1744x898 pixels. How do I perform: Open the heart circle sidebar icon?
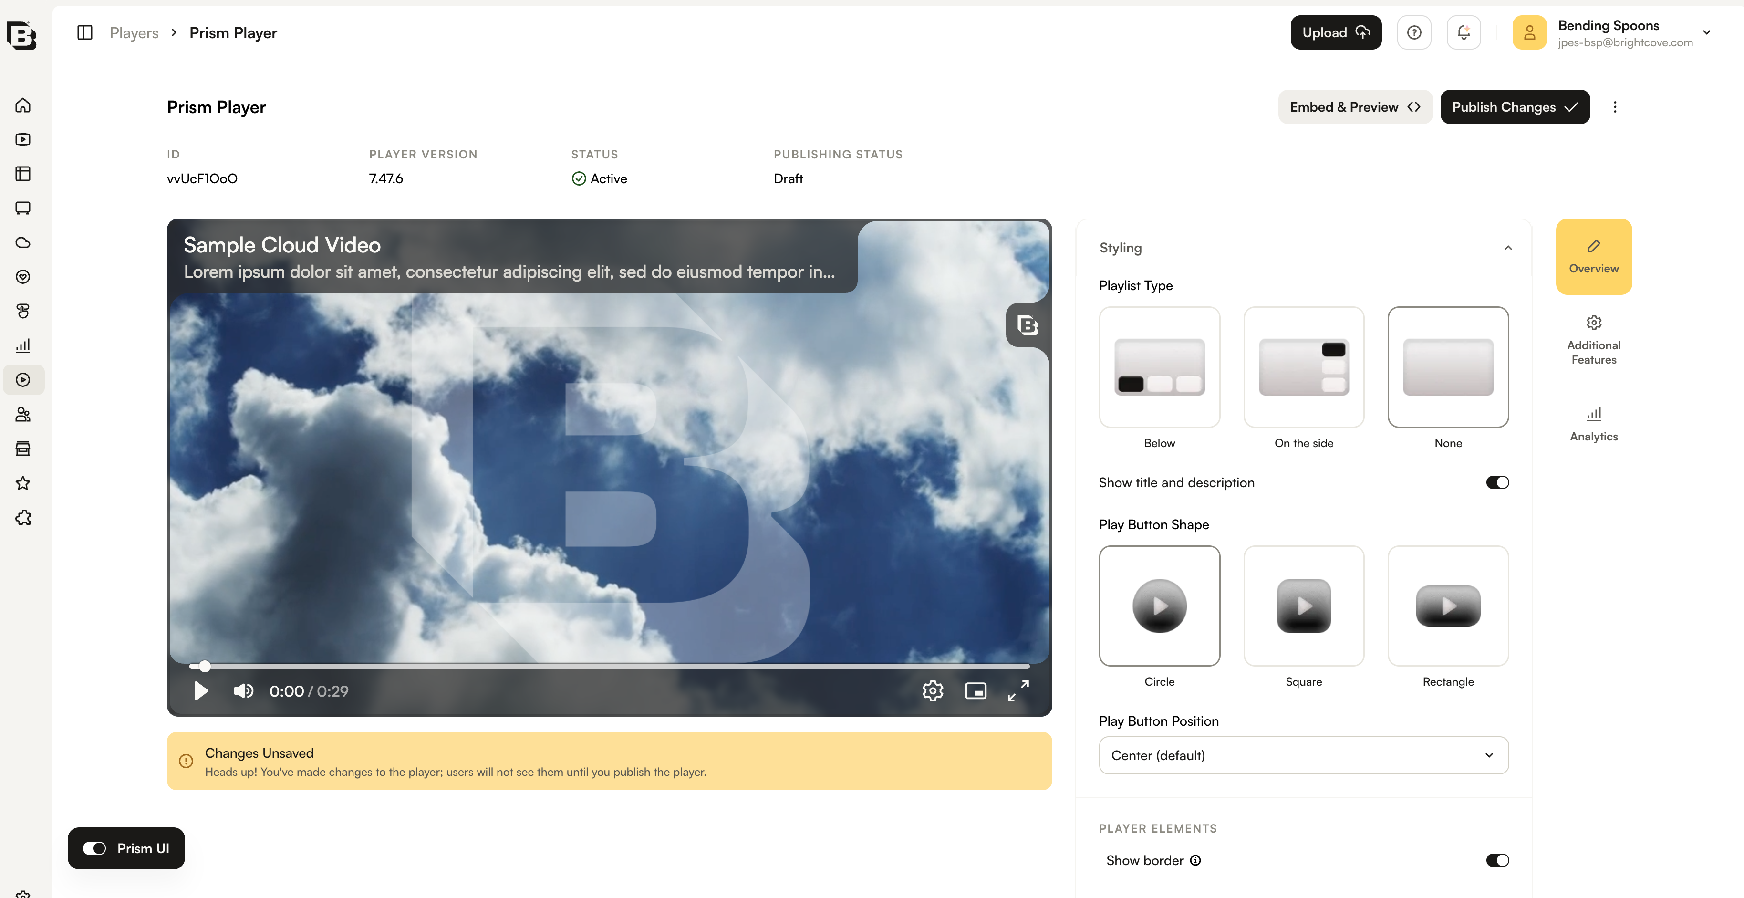pyautogui.click(x=23, y=277)
